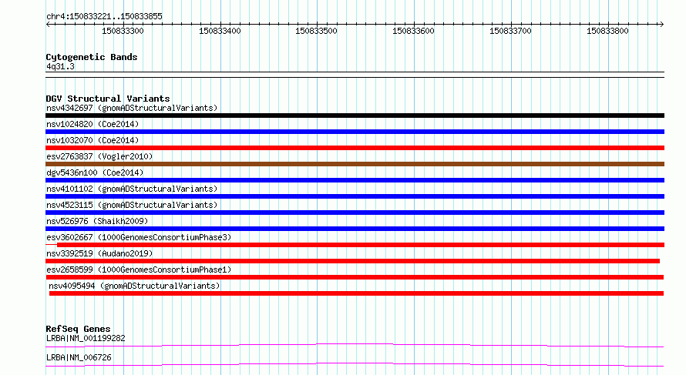Open the LRBA|NM_006726 gene label
This screenshot has width=686, height=375.
pyautogui.click(x=79, y=357)
